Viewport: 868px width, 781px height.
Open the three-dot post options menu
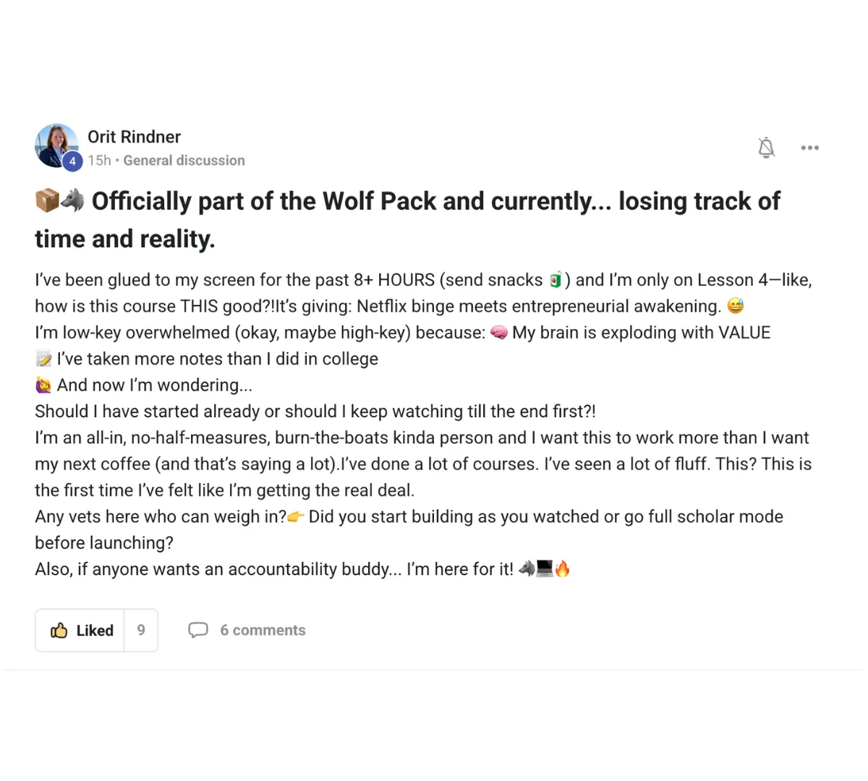pos(809,148)
